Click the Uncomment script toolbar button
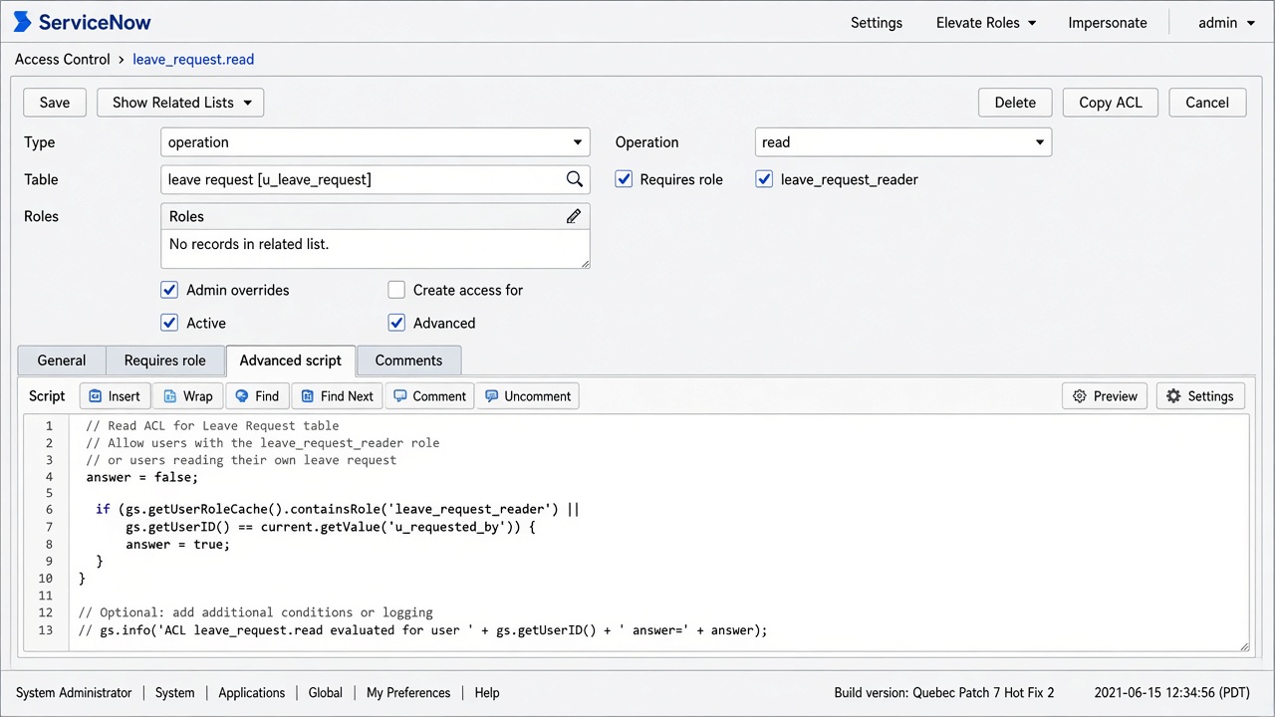 pyautogui.click(x=527, y=396)
